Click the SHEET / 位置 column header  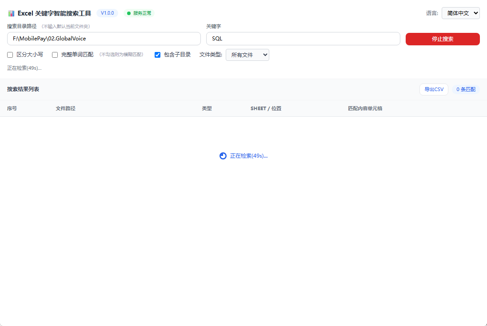point(266,108)
